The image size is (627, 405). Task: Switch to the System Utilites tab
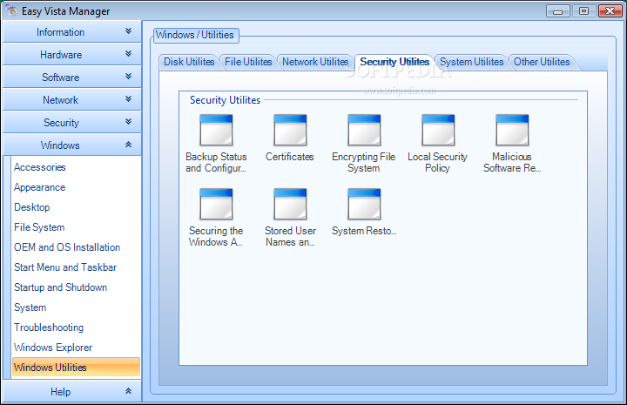[471, 62]
